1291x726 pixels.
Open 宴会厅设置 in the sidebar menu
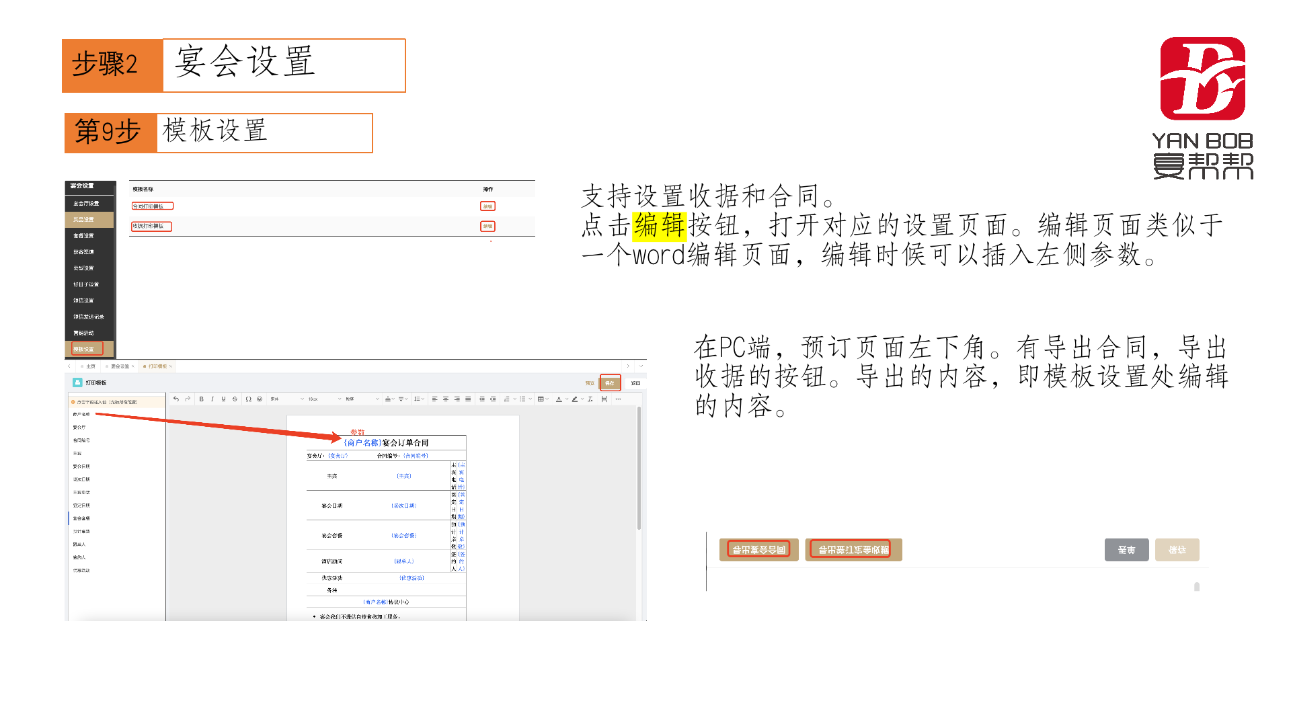[x=86, y=203]
